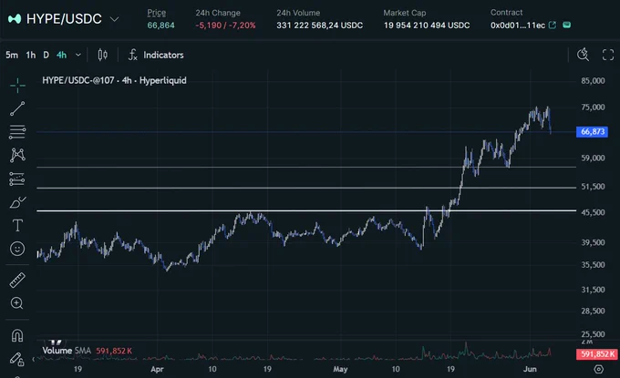This screenshot has height=378, width=620.
Task: Switch to the 1h timeframe
Action: point(31,55)
